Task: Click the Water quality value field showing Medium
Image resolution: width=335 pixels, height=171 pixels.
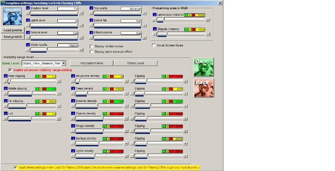Action: tap(68, 45)
